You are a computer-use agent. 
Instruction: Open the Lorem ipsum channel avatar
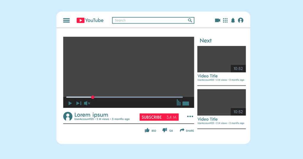tap(68, 116)
